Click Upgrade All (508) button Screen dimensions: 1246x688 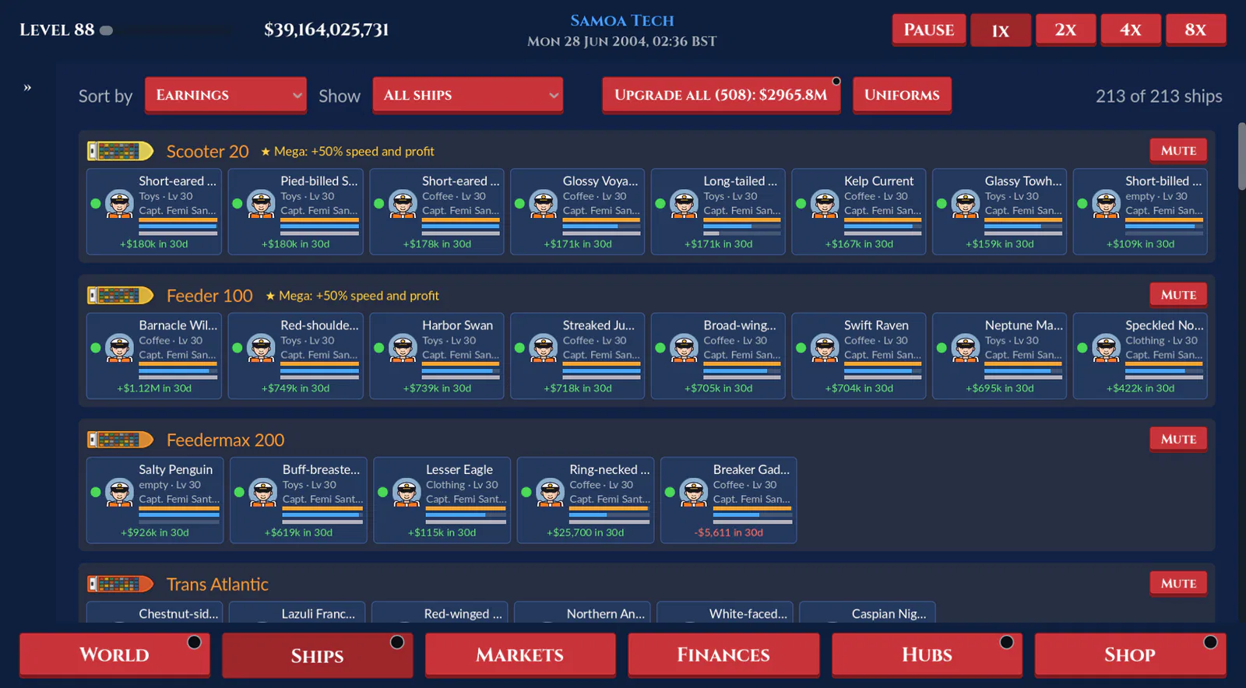721,95
